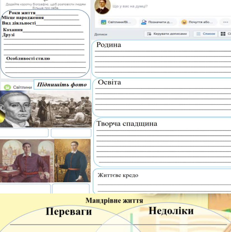Open the grey engraved portrait photo
This screenshot has width=231, height=232.
tap(15, 109)
